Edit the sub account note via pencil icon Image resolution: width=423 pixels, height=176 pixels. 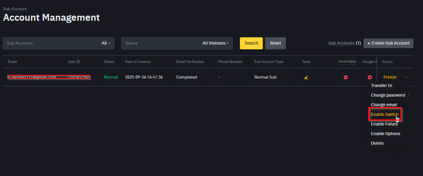point(306,77)
